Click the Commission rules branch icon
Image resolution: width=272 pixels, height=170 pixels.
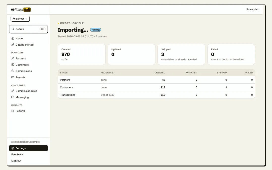[x=13, y=91]
